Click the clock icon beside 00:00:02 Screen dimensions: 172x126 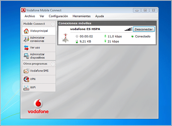77,36
